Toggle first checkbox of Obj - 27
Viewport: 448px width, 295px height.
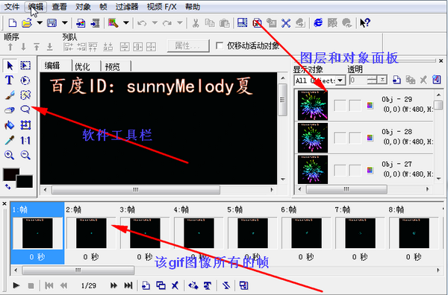340,171
